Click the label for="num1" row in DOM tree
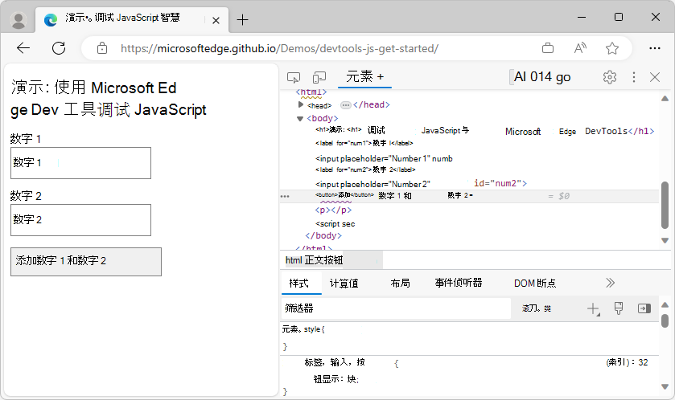 click(364, 143)
